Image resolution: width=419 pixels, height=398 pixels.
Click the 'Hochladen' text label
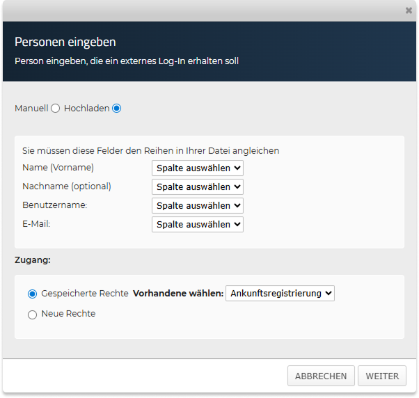click(x=87, y=109)
